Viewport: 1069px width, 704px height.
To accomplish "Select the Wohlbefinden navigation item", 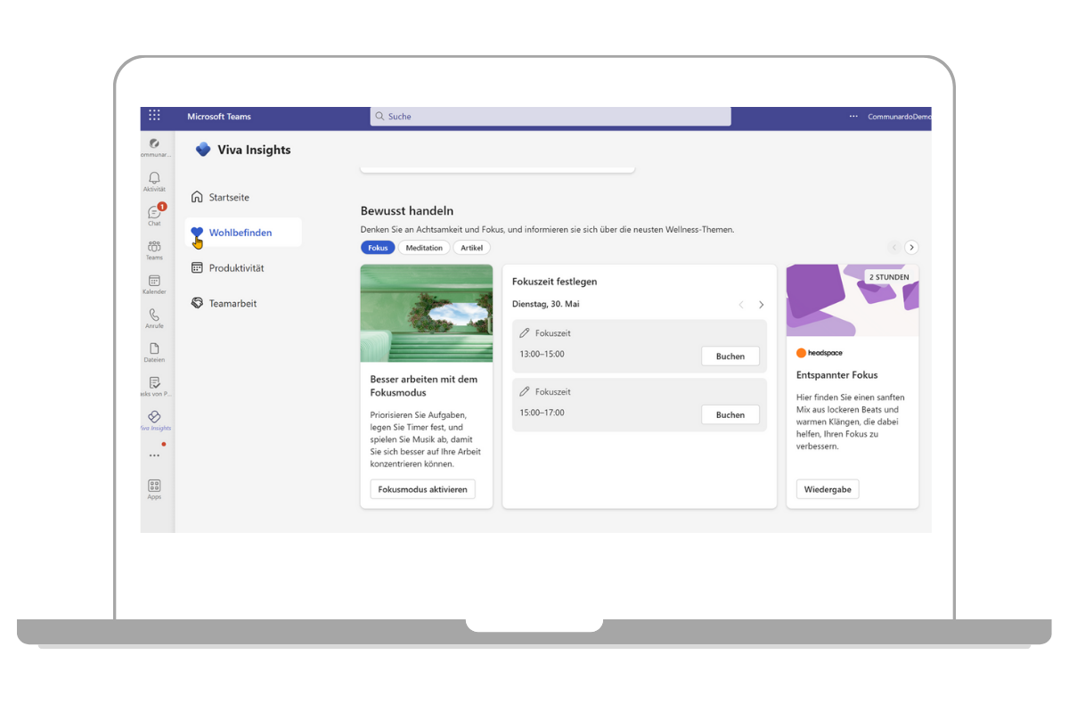I will click(243, 233).
